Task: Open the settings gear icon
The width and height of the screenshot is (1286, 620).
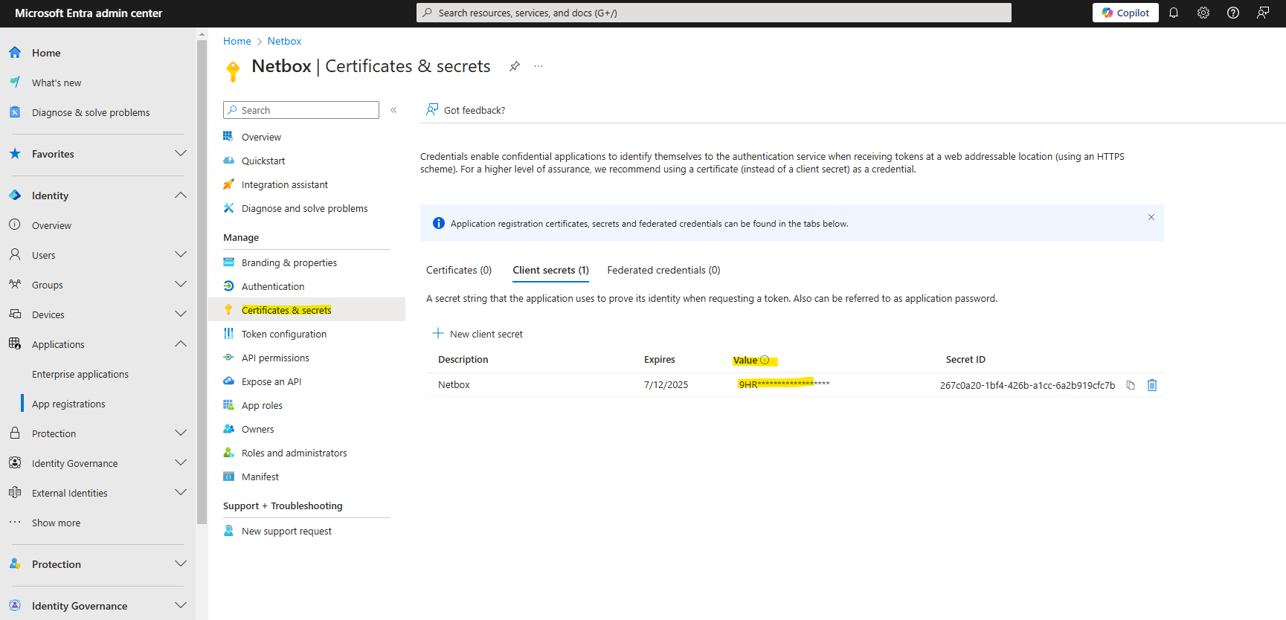Action: coord(1203,13)
